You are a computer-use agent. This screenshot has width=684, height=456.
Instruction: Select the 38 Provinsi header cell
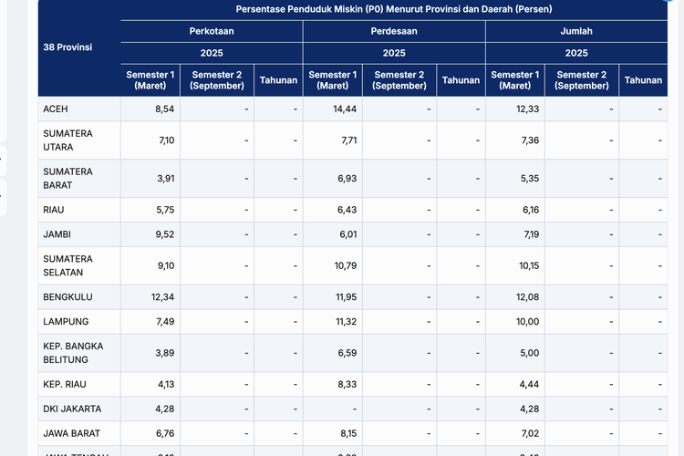67,46
